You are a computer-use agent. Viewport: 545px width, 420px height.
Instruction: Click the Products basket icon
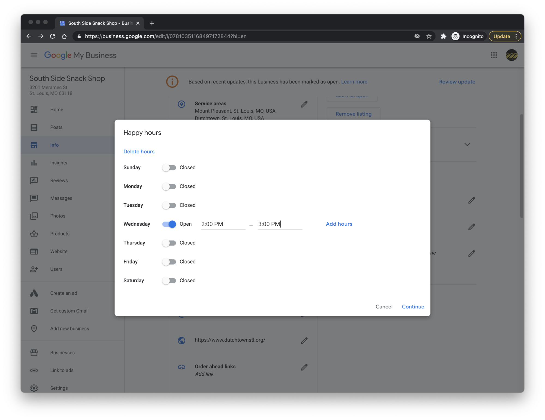coord(34,234)
